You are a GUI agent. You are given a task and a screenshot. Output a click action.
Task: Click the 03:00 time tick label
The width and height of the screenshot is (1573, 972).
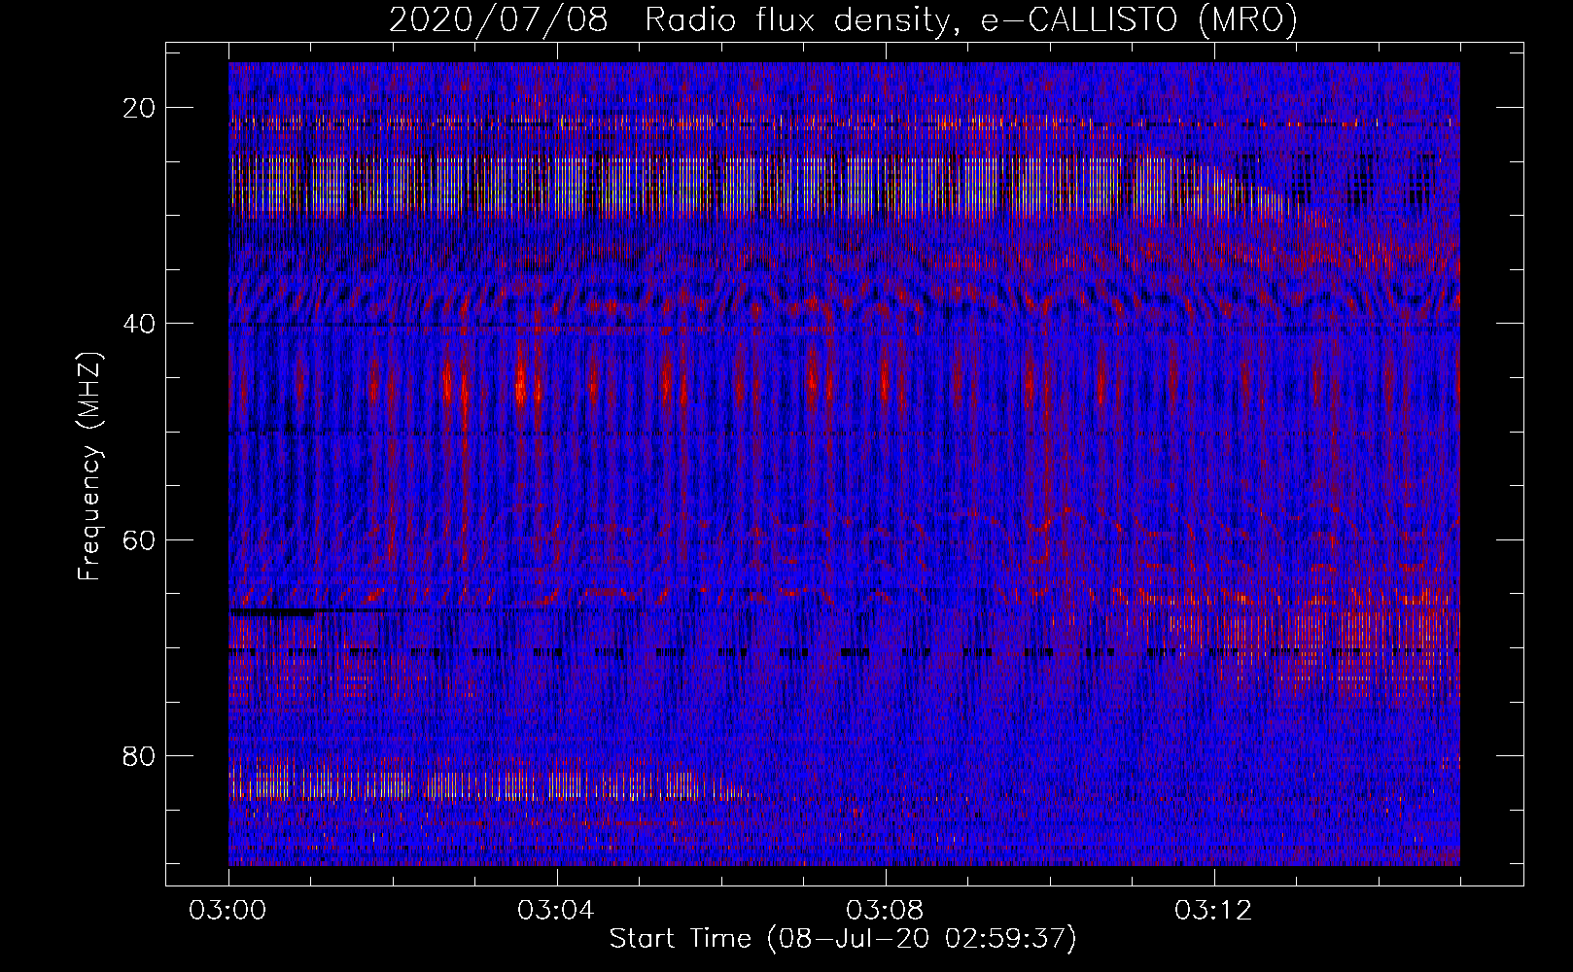click(228, 911)
